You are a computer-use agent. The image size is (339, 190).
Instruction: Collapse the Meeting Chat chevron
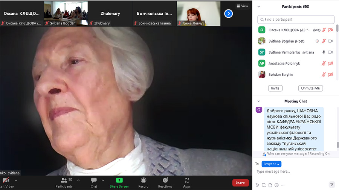(258, 101)
